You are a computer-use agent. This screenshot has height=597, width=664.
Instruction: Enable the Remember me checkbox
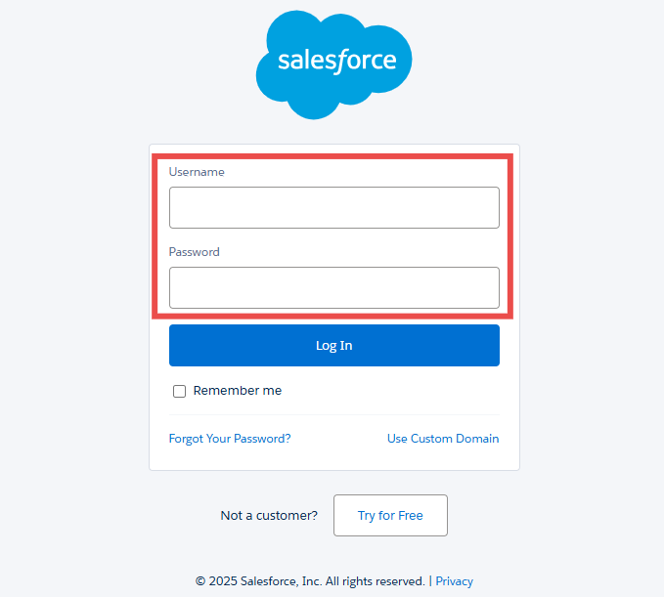tap(179, 391)
